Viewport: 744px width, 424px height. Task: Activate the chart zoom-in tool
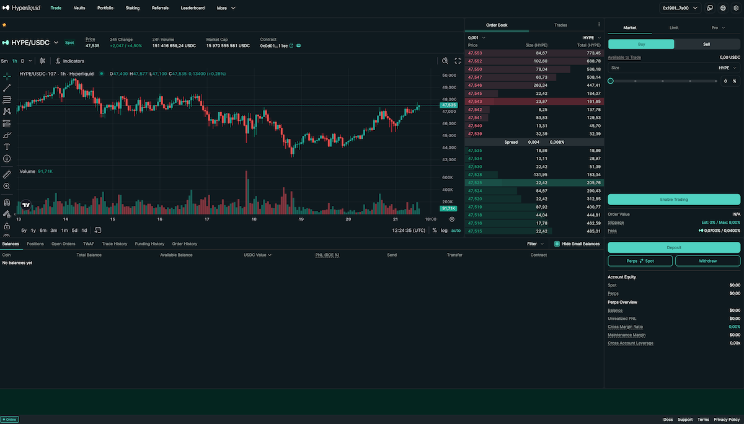(x=7, y=186)
